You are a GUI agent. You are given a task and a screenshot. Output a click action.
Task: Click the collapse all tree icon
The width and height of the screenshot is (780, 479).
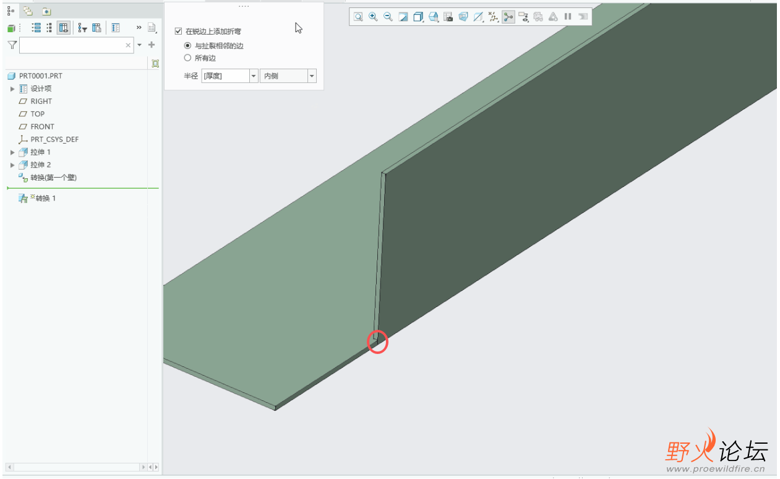[49, 28]
